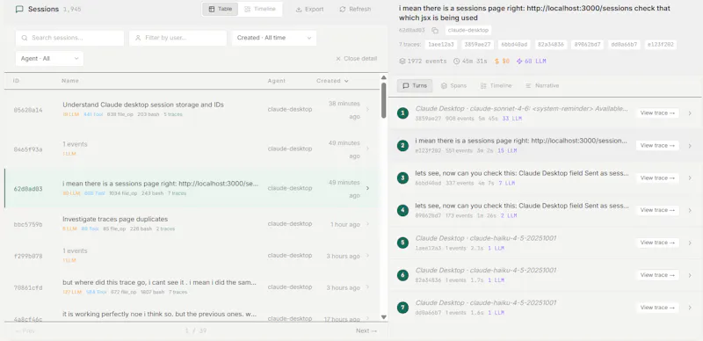Click the sessions list vertical scrollbar
This screenshot has width=703, height=341.
[384, 100]
